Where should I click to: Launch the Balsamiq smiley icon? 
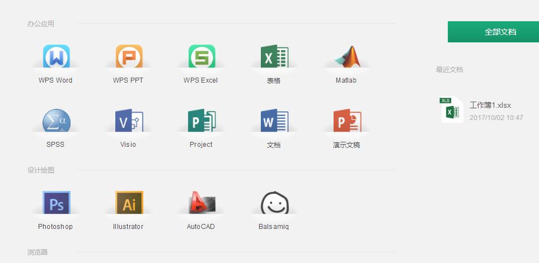click(274, 202)
